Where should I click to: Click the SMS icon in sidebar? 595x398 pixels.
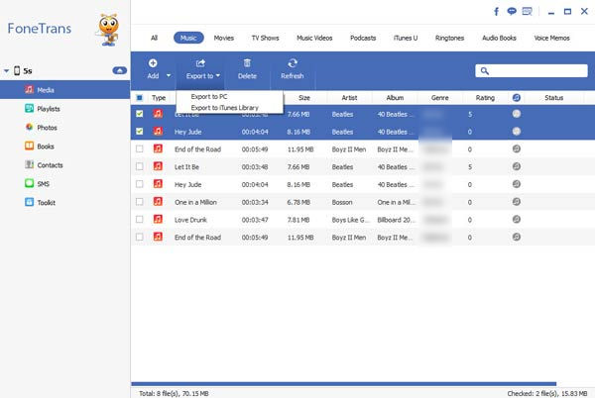tap(29, 183)
